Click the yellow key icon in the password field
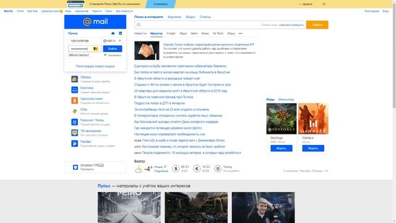 pyautogui.click(x=95, y=48)
